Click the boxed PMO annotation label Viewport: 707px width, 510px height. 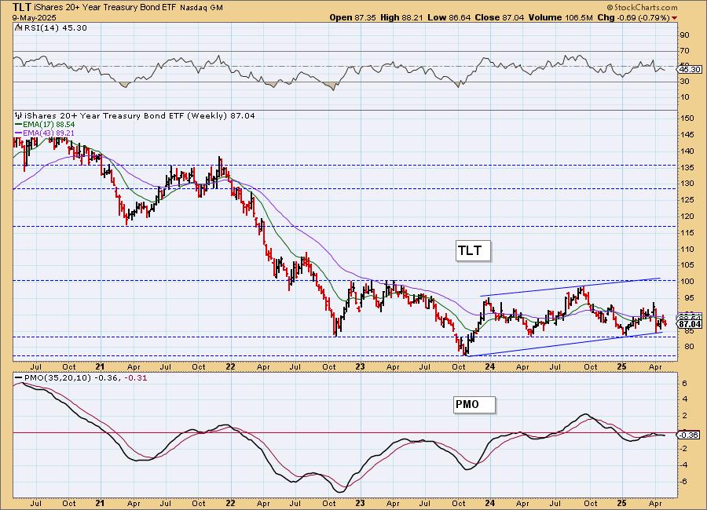[x=474, y=405]
